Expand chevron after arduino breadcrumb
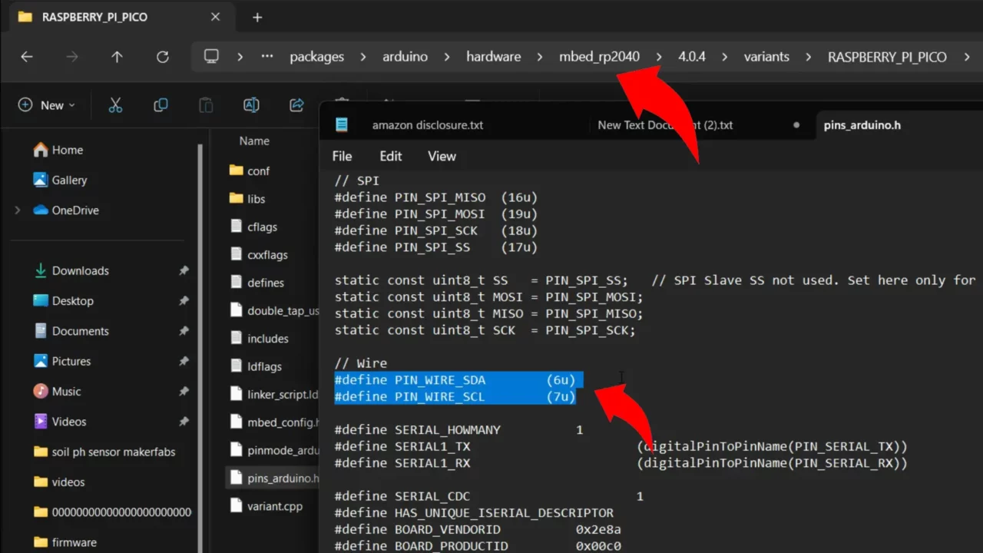Screen dimensions: 983x553 [x=448, y=57]
